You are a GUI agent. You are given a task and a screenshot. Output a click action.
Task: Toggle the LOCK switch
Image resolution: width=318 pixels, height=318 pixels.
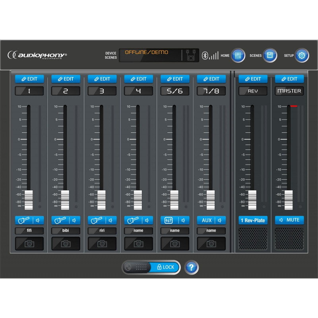coord(151,267)
